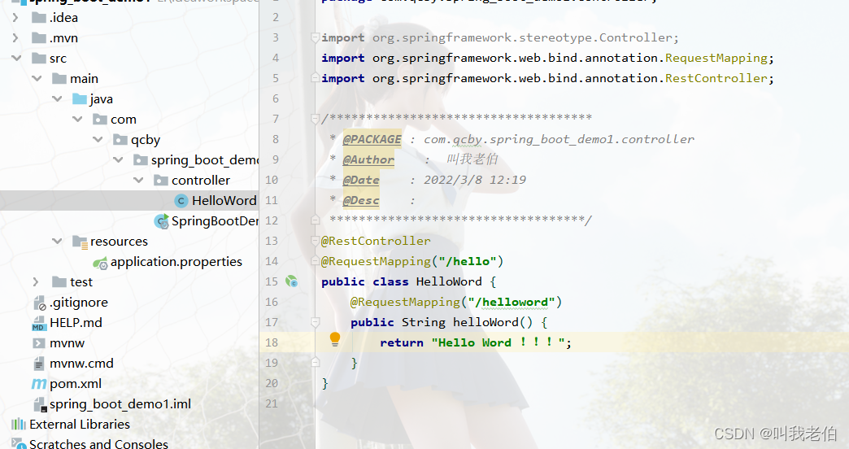Select .gitignore in project tree
The image size is (849, 449).
pos(79,303)
